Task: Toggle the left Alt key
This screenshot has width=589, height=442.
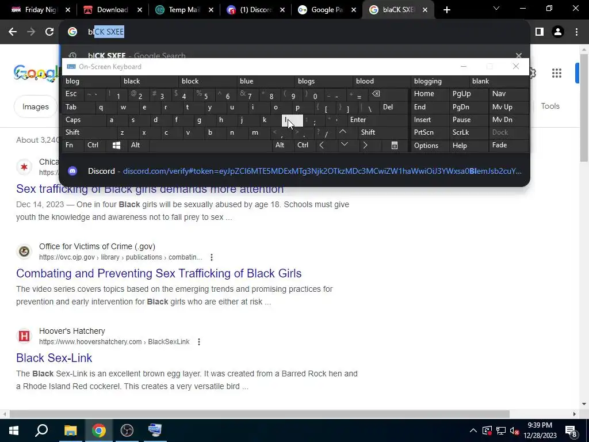Action: pos(138,145)
